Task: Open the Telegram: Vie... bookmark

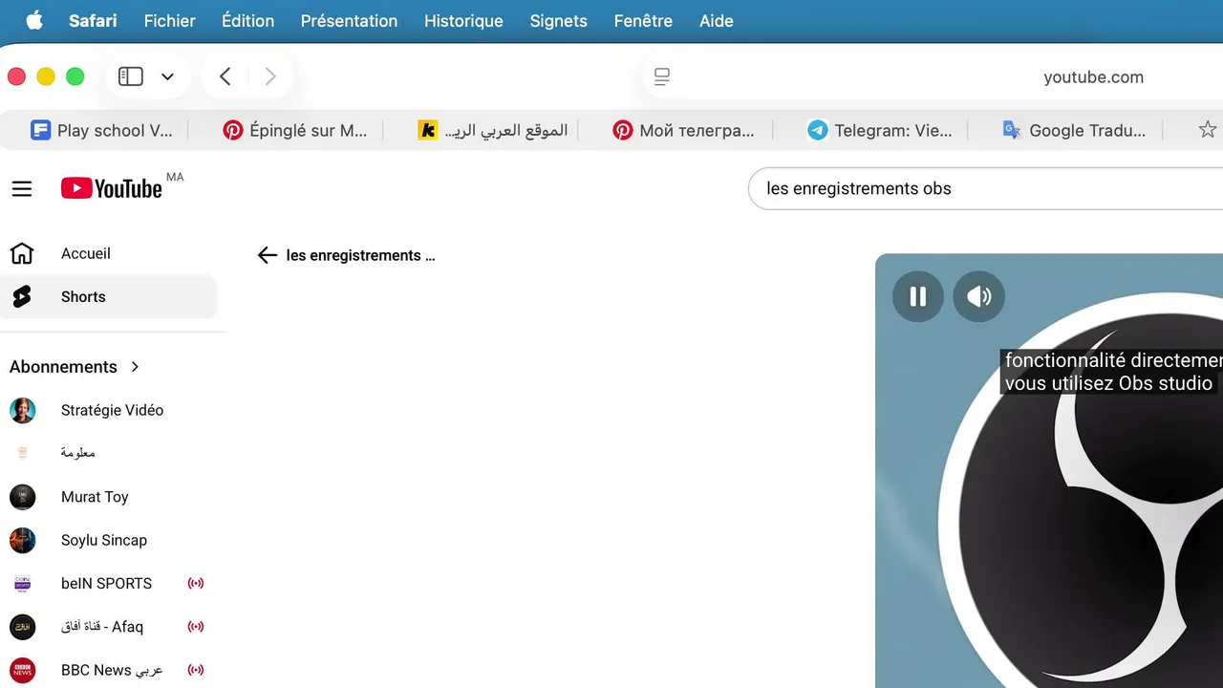Action: (x=880, y=130)
